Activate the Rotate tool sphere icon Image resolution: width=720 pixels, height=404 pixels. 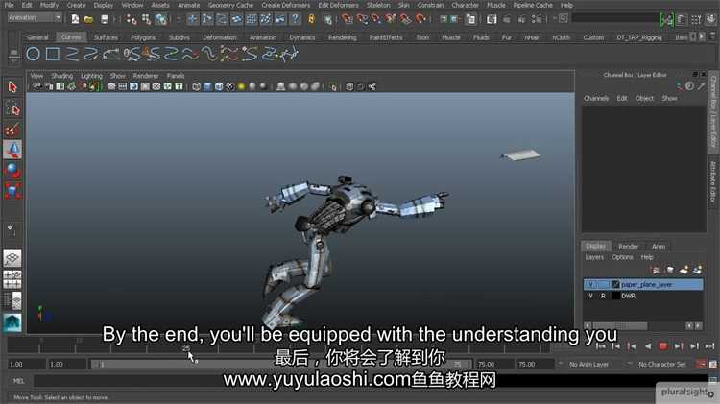[12, 170]
